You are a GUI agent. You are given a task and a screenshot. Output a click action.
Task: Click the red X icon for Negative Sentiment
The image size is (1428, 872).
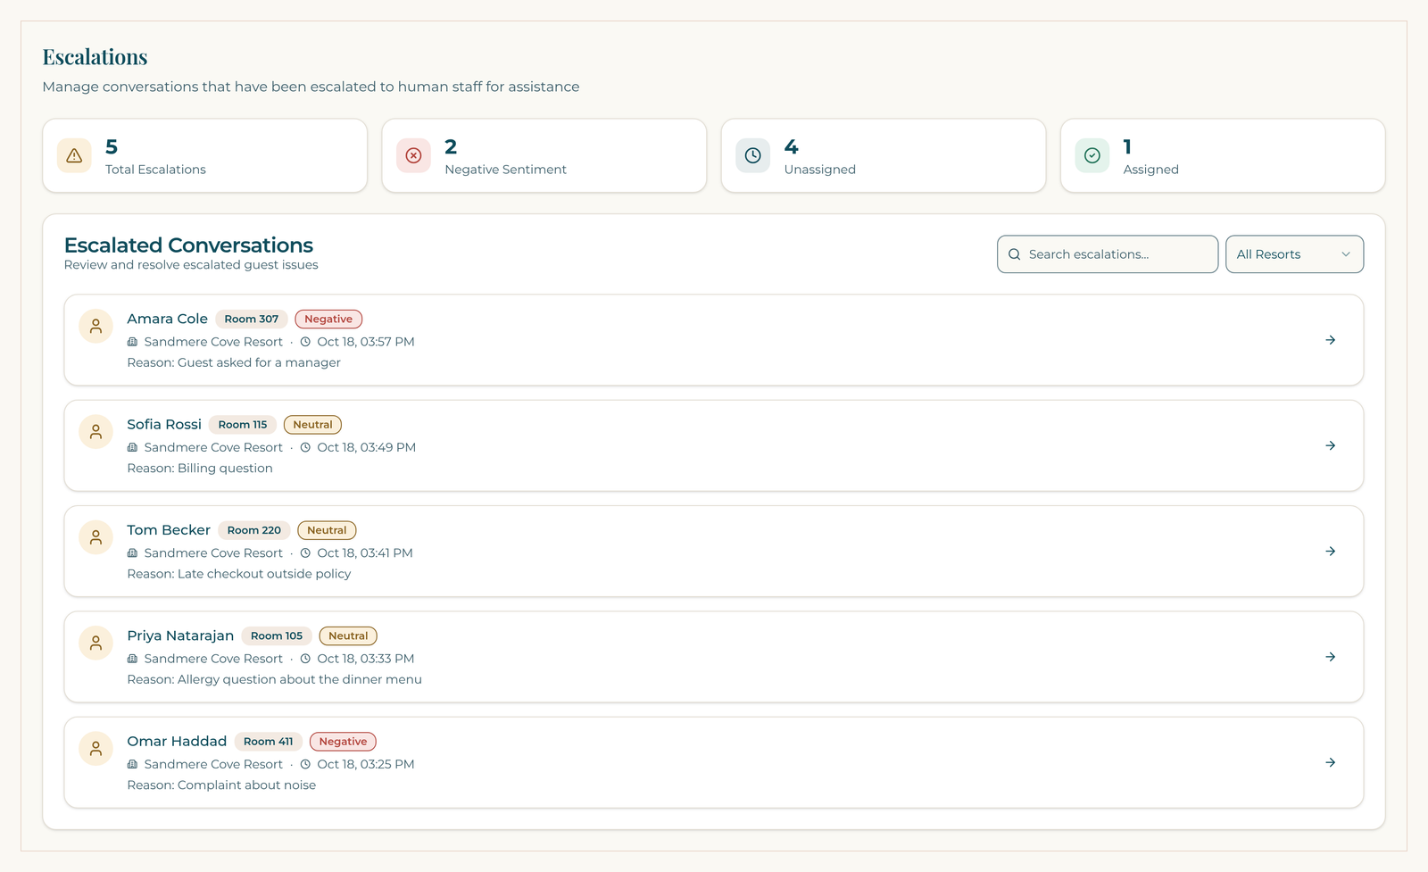413,155
